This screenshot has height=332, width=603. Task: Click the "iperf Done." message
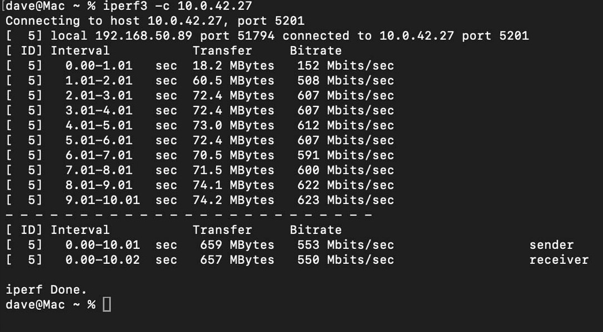(x=46, y=290)
